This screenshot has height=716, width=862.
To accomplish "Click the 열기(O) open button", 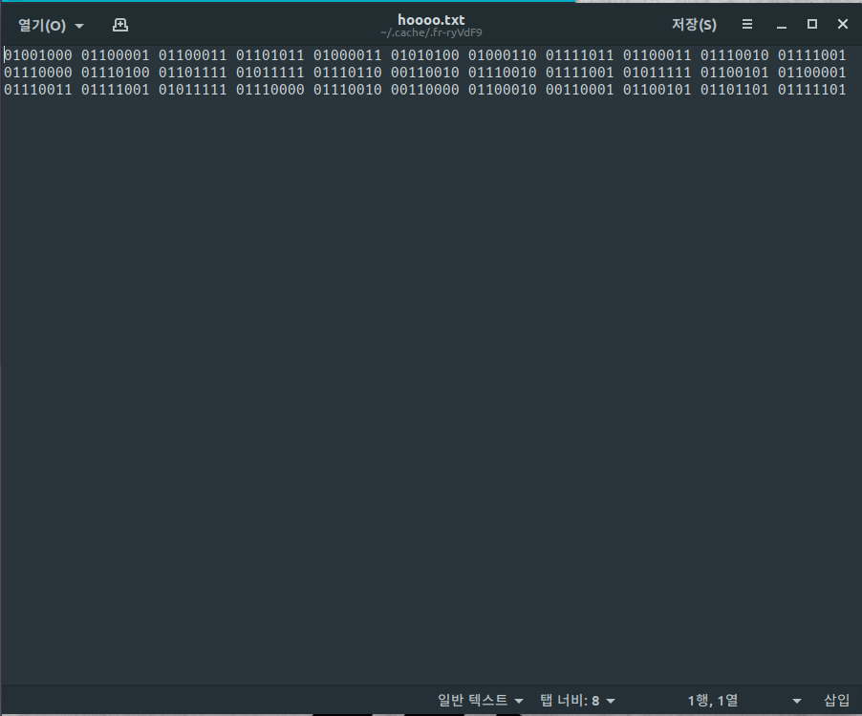I will click(42, 25).
